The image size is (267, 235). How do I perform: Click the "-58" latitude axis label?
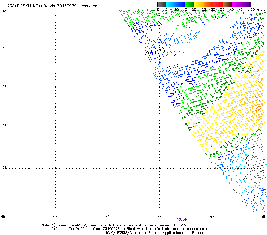3,168
